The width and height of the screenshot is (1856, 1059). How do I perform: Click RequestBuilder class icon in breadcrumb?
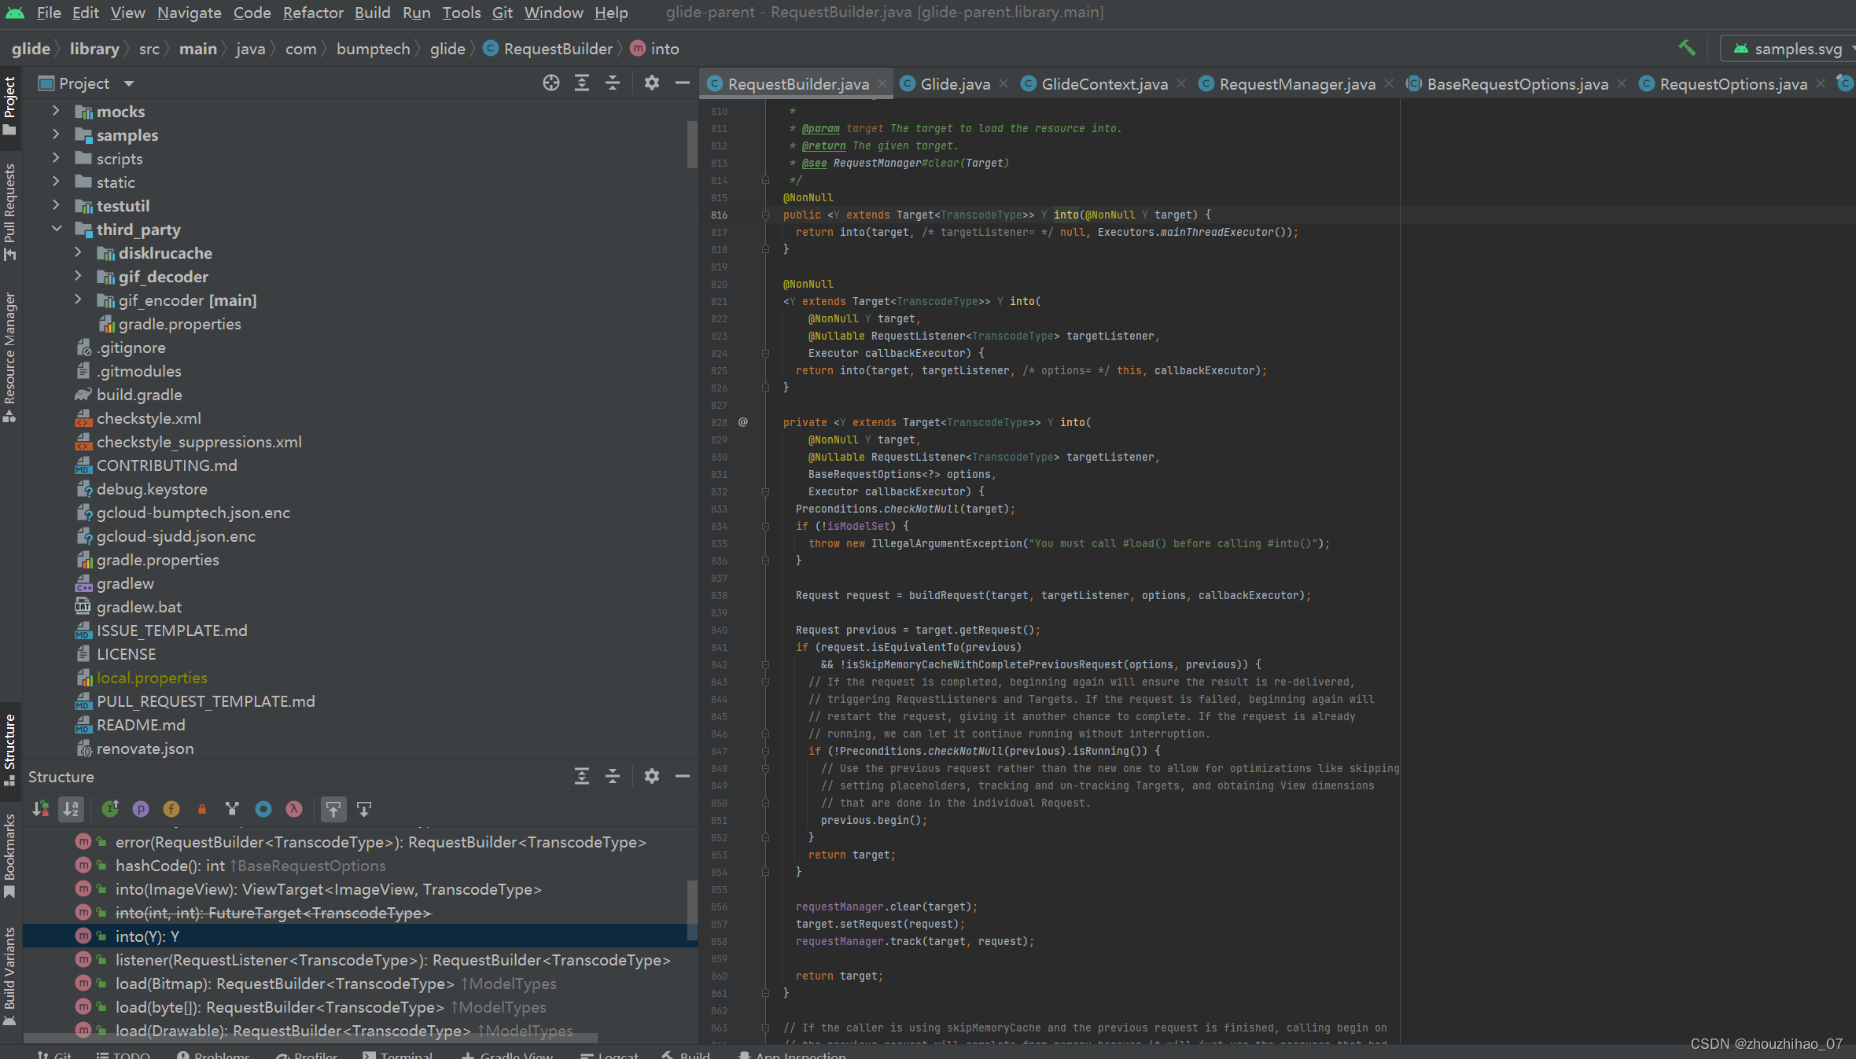(491, 49)
